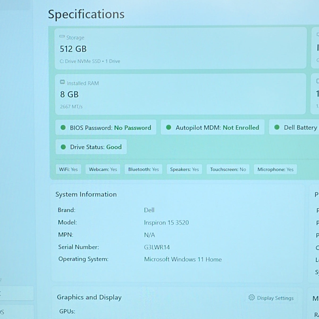Click the 2667 MT/s memory speed text
Image resolution: width=319 pixels, height=319 pixels.
pyautogui.click(x=71, y=107)
